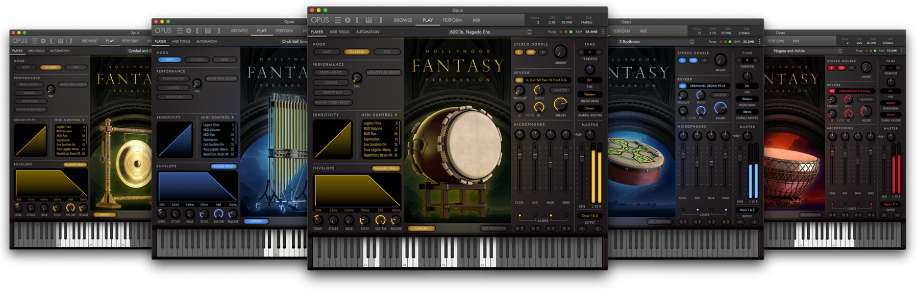The image size is (918, 291).
Task: Toggle Stereo Double ON button
Action: tap(531, 52)
